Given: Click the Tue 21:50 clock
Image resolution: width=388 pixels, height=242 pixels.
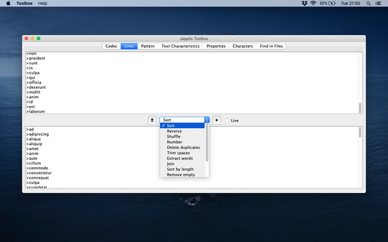Looking at the screenshot, I should click(x=350, y=3).
